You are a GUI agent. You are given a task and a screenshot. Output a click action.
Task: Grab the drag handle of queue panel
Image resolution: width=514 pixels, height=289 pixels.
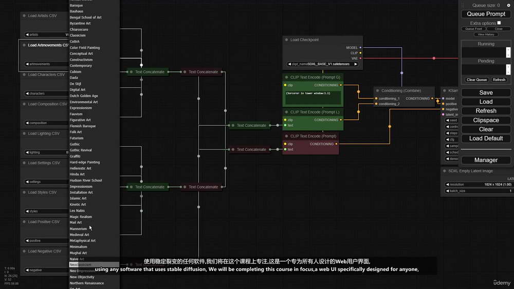pos(463,6)
